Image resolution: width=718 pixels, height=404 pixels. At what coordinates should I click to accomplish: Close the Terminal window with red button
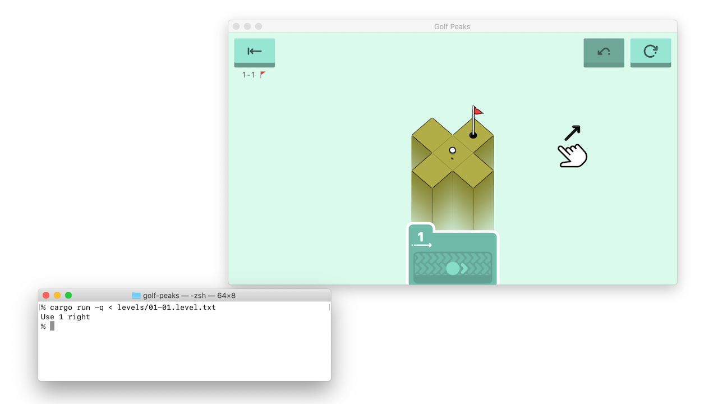click(46, 295)
